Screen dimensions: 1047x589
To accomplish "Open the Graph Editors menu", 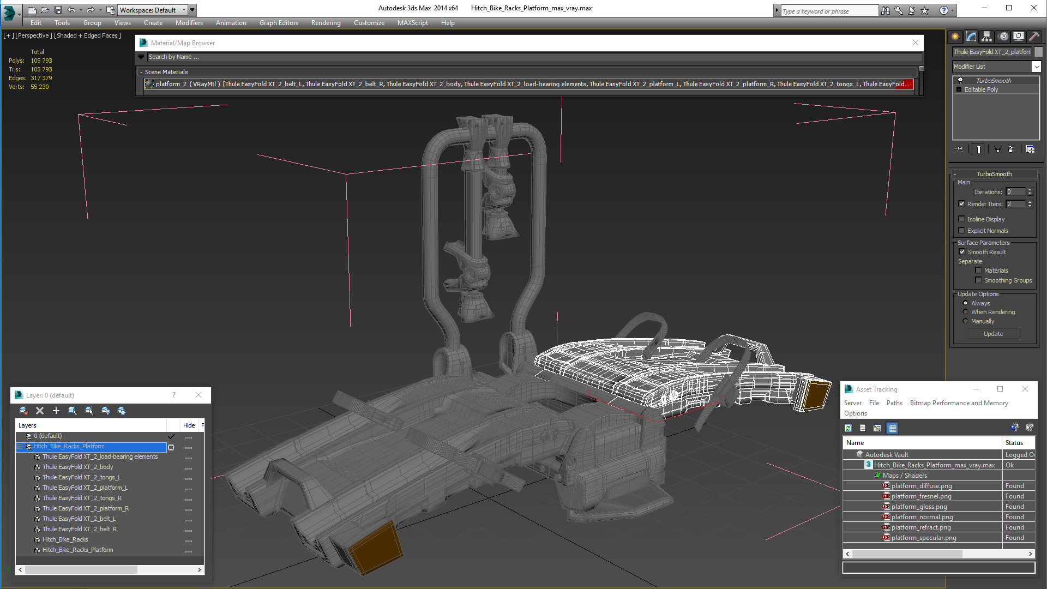I will point(279,23).
